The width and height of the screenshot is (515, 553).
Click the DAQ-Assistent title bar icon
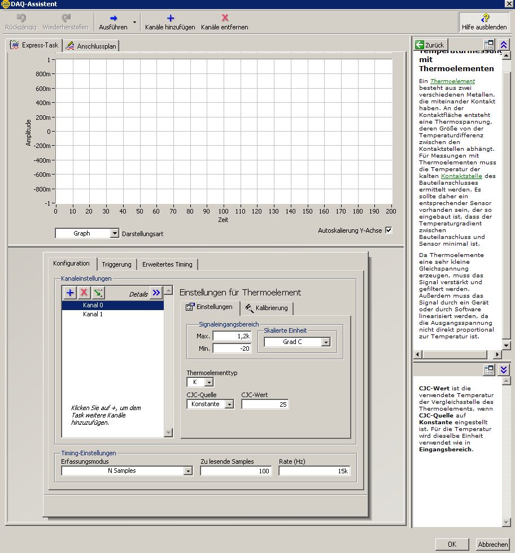[x=5, y=4]
